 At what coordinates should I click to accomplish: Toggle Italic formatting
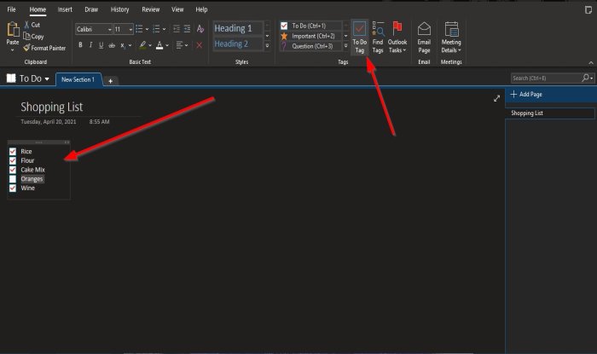[x=90, y=45]
